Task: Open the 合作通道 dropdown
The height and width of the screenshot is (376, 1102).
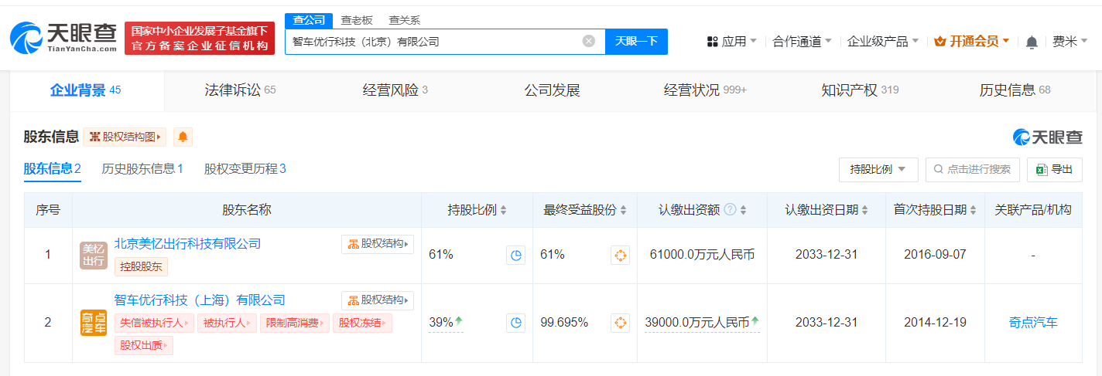Action: click(803, 42)
